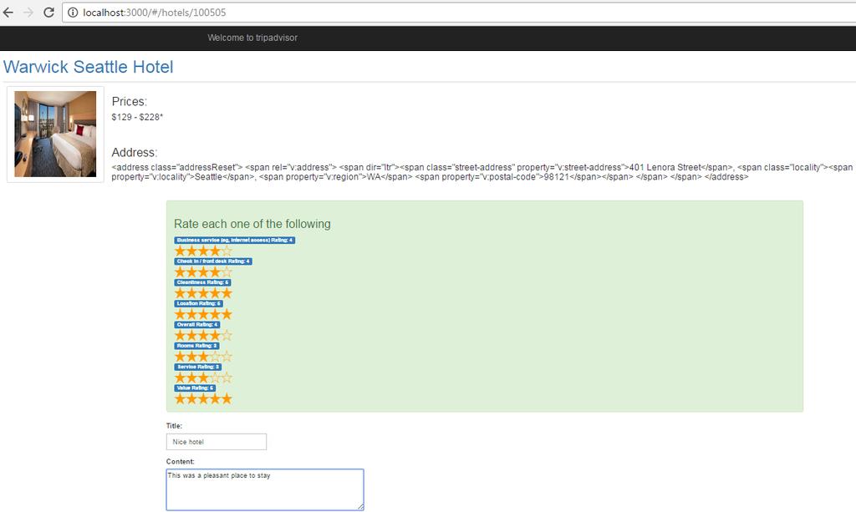856x512 pixels.
Task: Set Location rating to fifth star
Action: [x=227, y=315]
